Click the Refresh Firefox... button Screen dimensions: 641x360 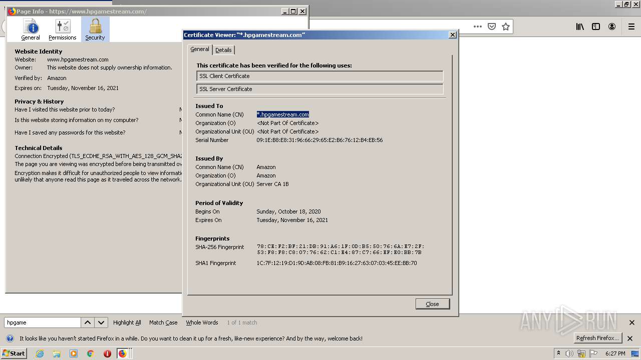pyautogui.click(x=597, y=338)
